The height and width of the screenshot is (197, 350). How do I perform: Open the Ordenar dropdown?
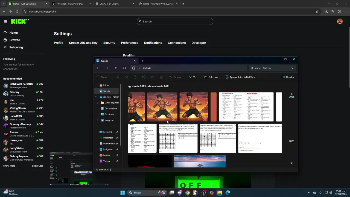(176, 77)
